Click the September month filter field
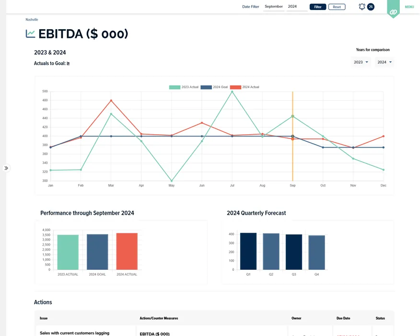This screenshot has height=336, width=420. click(274, 7)
